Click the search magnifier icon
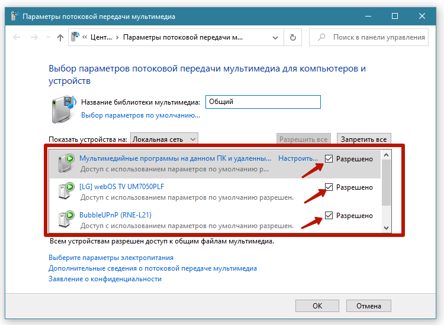444x325 pixels. [x=321, y=37]
